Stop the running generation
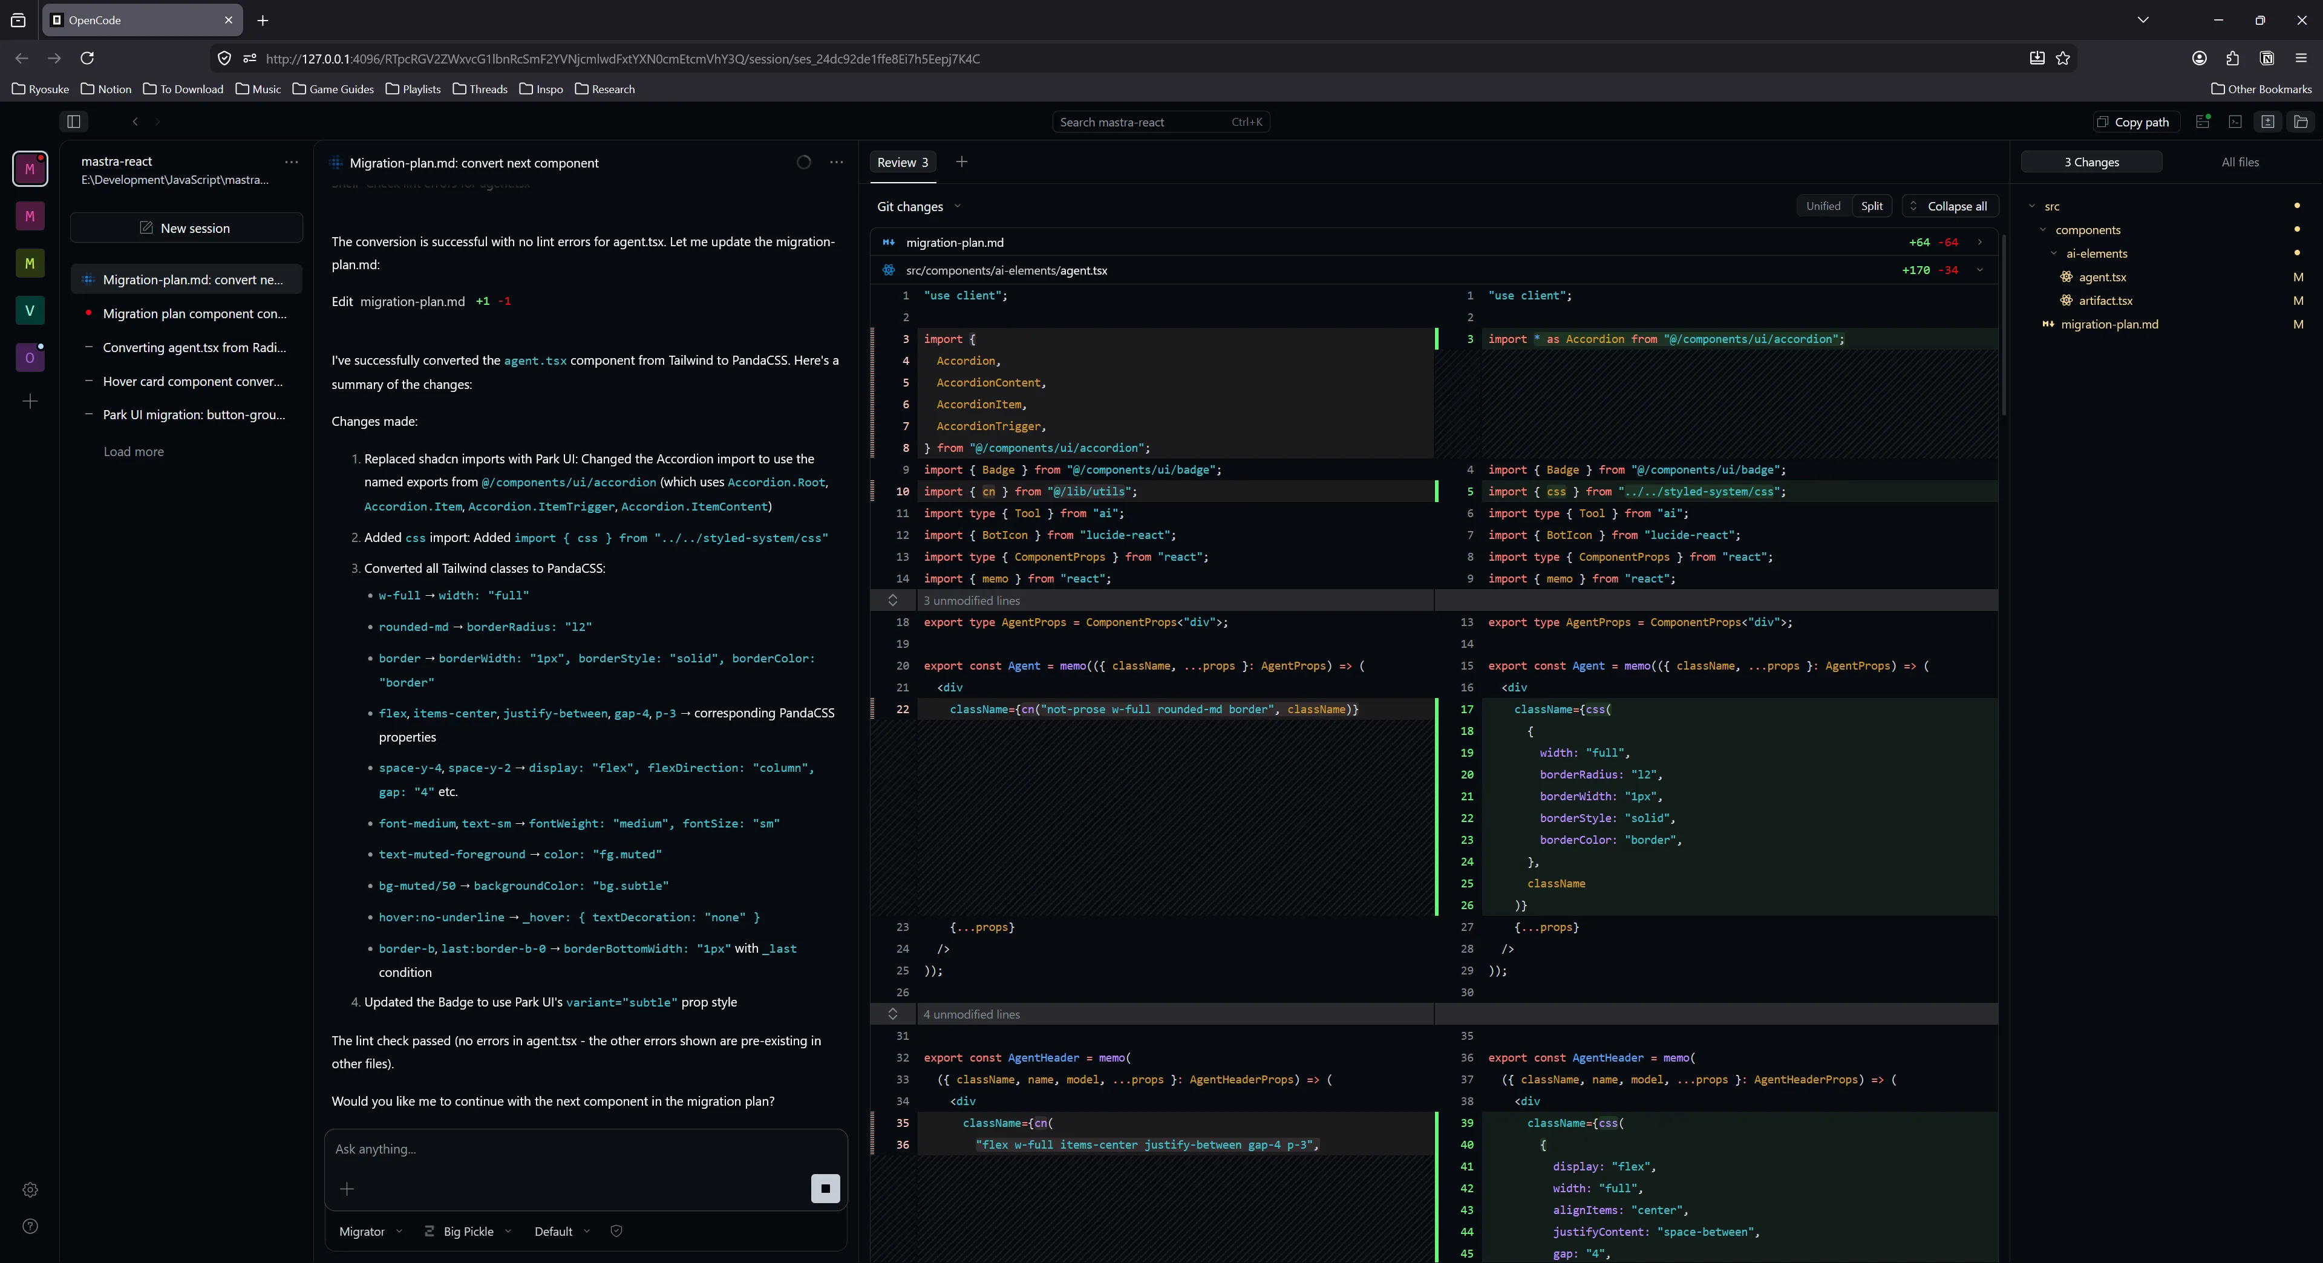Viewport: 2323px width, 1263px height. (x=825, y=1188)
